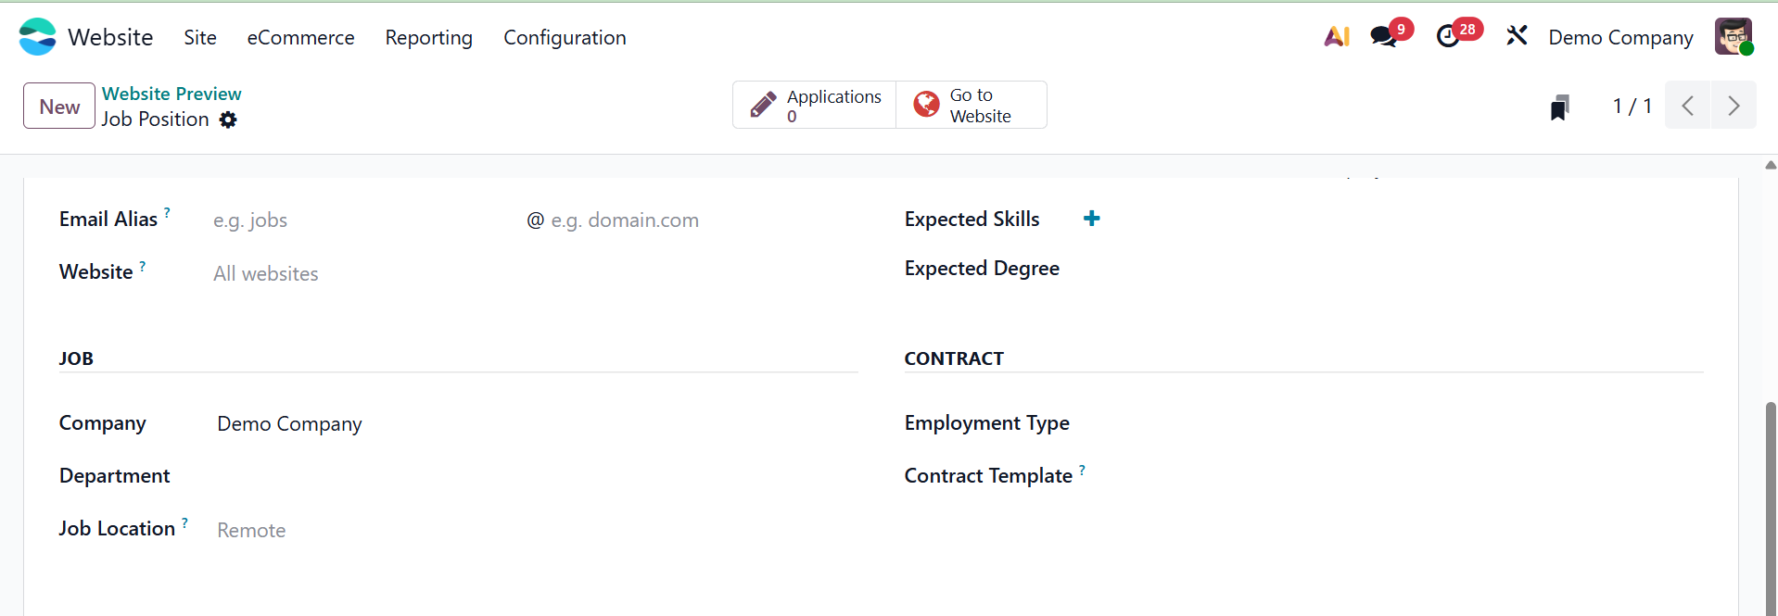Open the Applications stat button
The width and height of the screenshot is (1778, 616).
pyautogui.click(x=815, y=106)
